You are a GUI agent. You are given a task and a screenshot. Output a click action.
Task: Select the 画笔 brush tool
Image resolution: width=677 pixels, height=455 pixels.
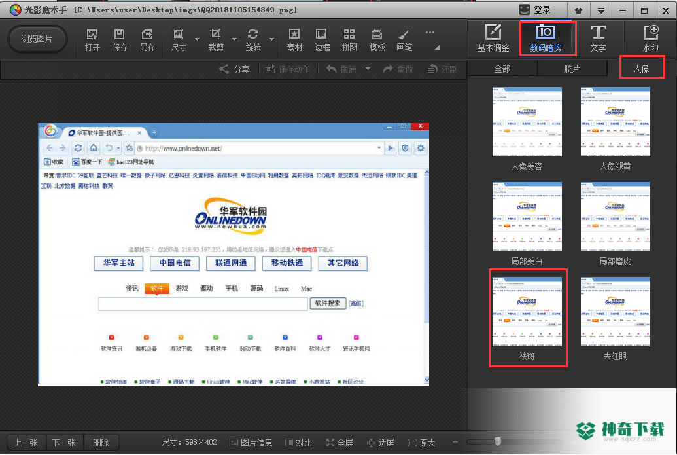tap(404, 40)
